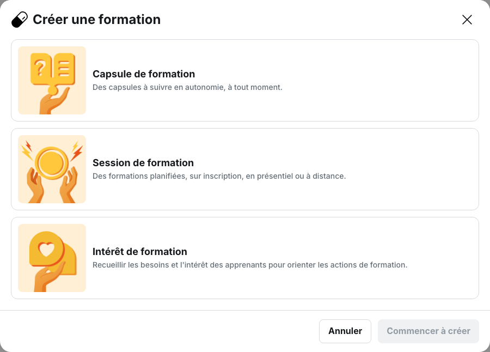Select the Capsule de formation illustration
490x352 pixels.
(x=52, y=81)
